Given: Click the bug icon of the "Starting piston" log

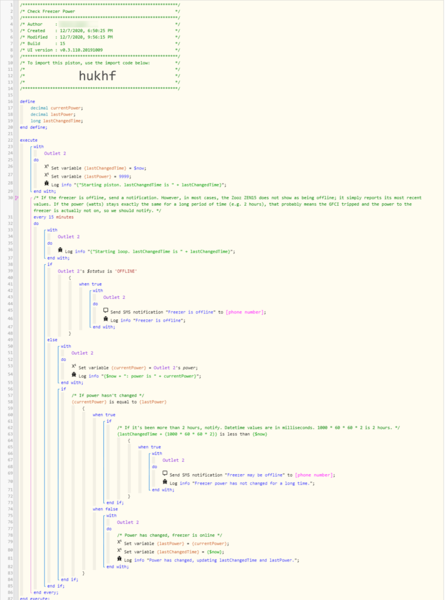Looking at the screenshot, I should coord(46,183).
